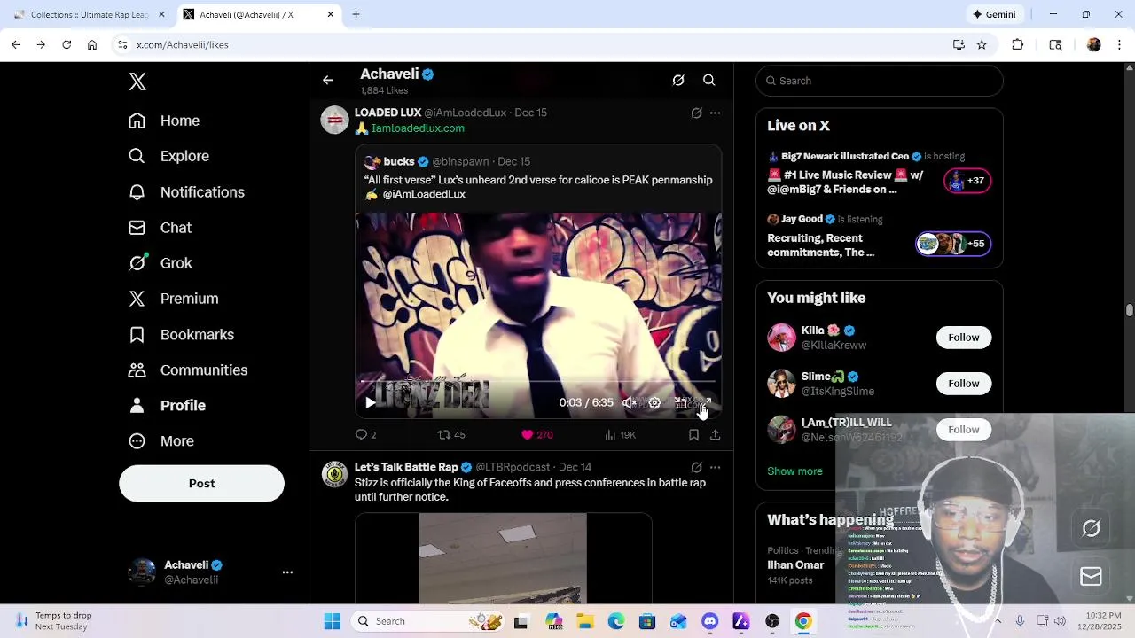This screenshot has width=1135, height=638.
Task: Open the LOADED LUX profile name
Action: tap(387, 113)
